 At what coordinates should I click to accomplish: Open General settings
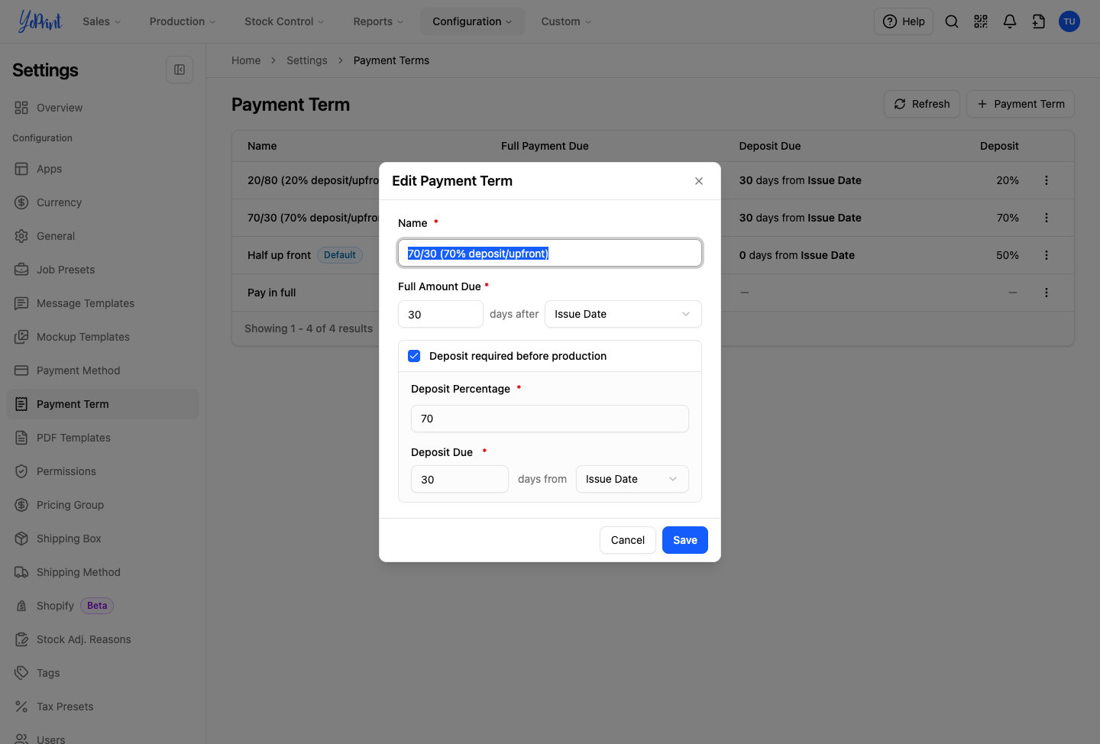(102, 236)
